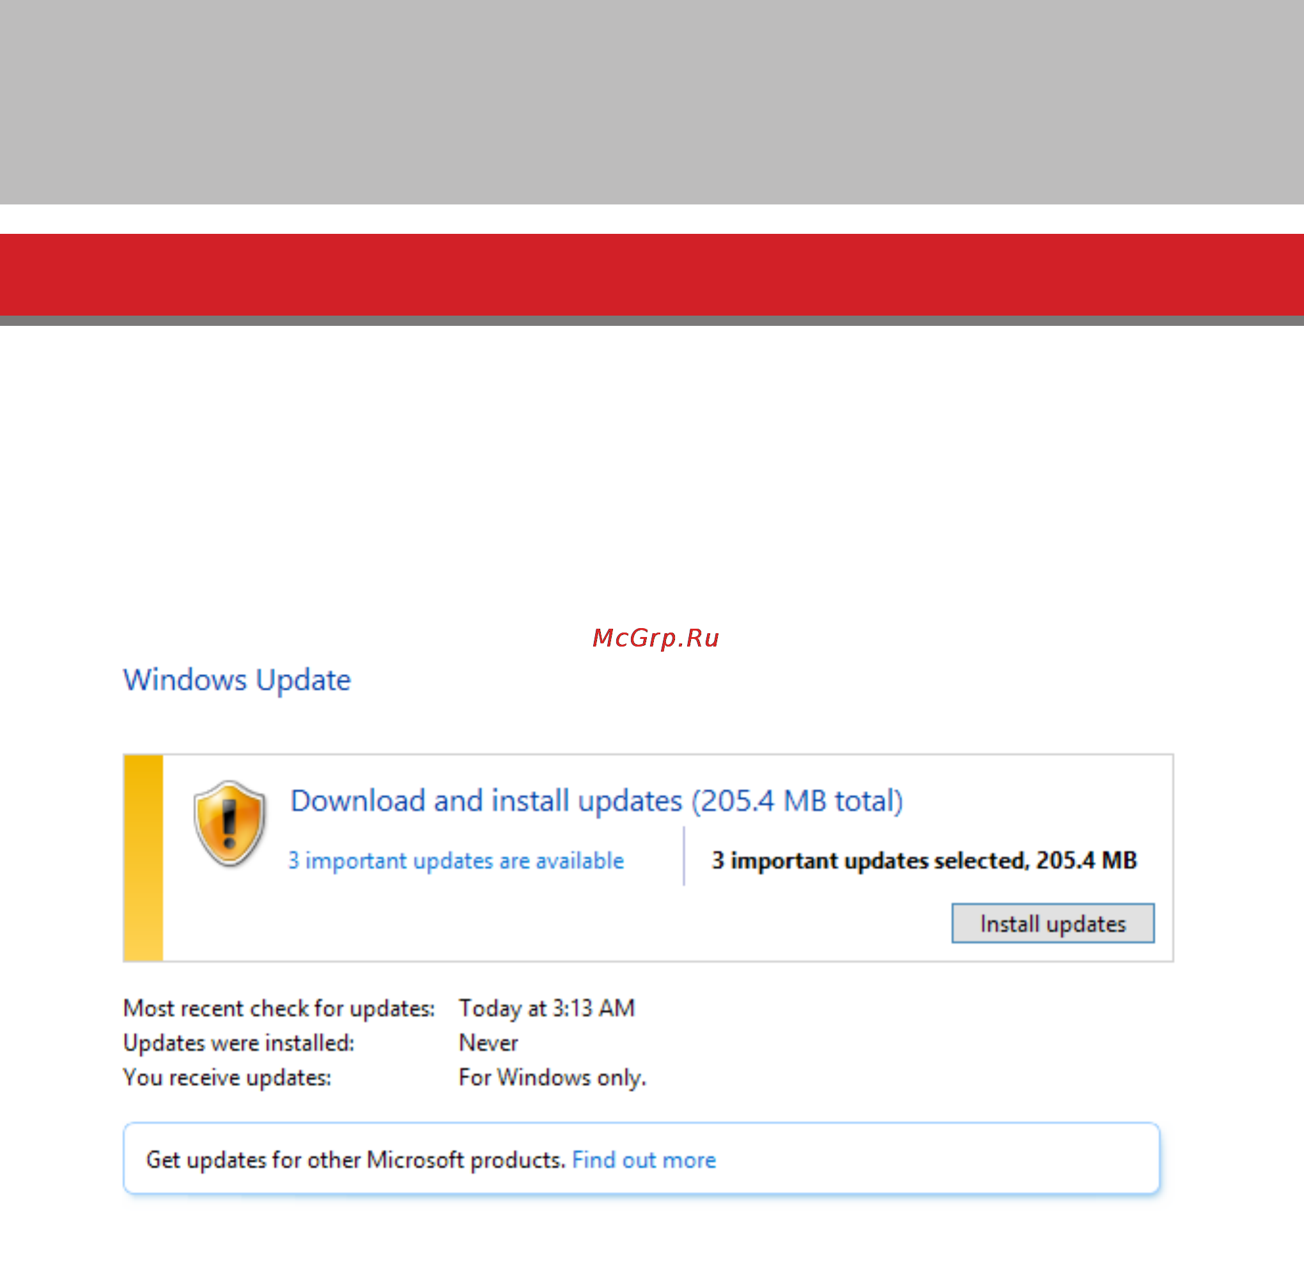Image resolution: width=1304 pixels, height=1274 pixels.
Task: Click the 'Download and install updates (205.4 MB total)' heading
Action: pos(596,801)
